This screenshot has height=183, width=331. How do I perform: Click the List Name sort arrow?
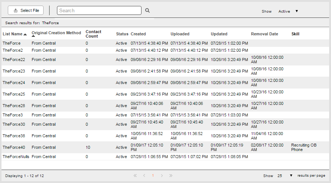(25, 34)
